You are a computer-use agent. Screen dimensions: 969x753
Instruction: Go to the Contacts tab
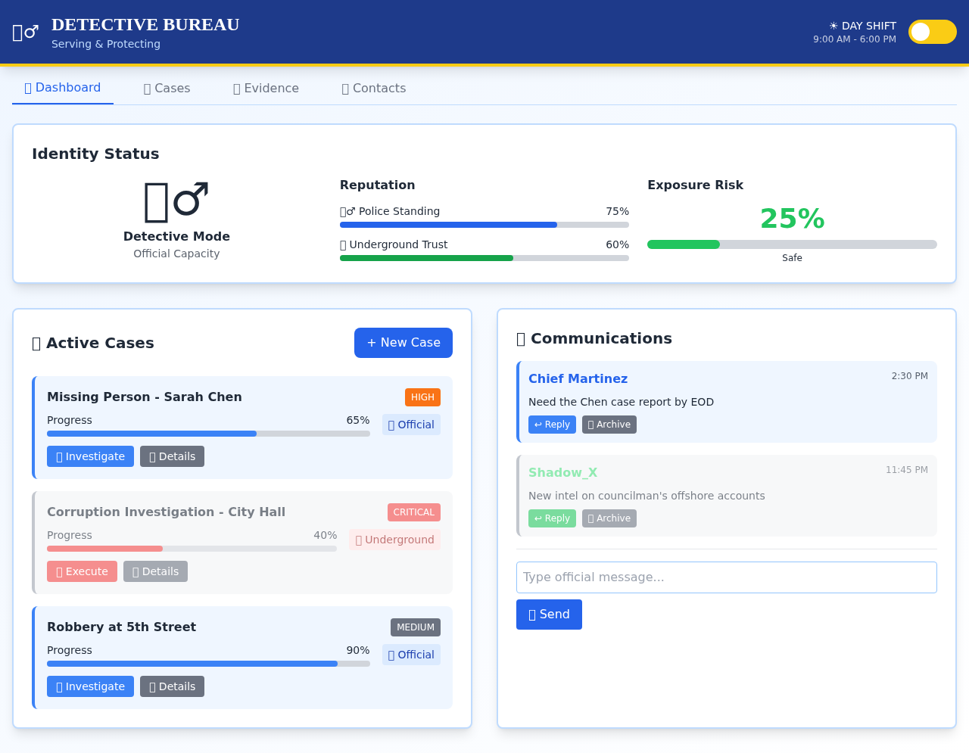(374, 89)
